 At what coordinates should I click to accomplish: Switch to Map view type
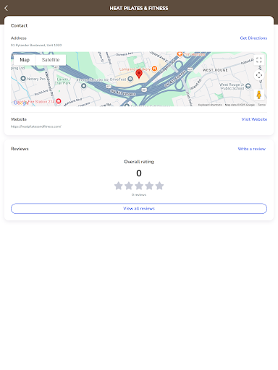pos(25,60)
